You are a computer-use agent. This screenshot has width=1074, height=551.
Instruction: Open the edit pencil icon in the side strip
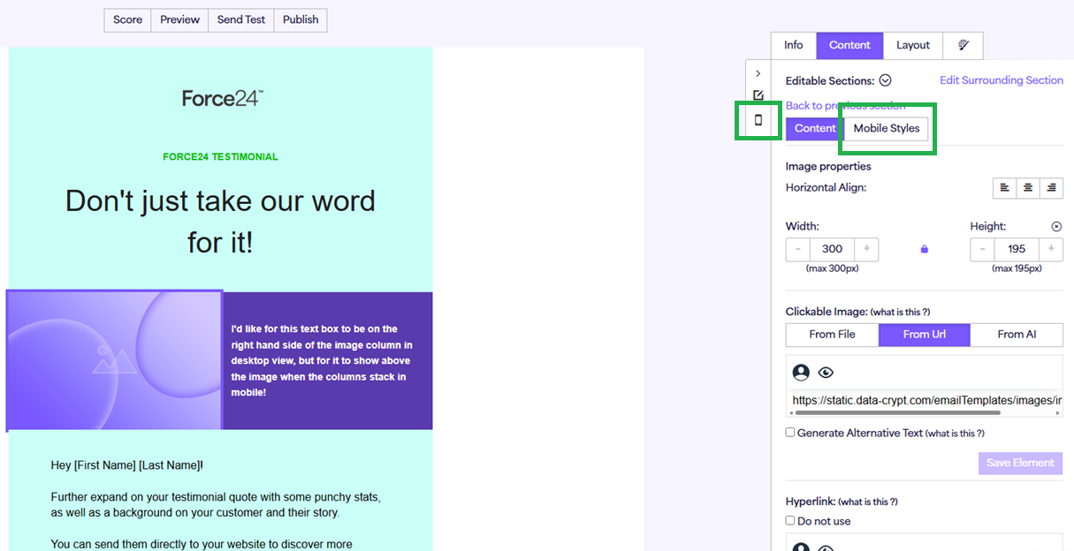pyautogui.click(x=758, y=95)
